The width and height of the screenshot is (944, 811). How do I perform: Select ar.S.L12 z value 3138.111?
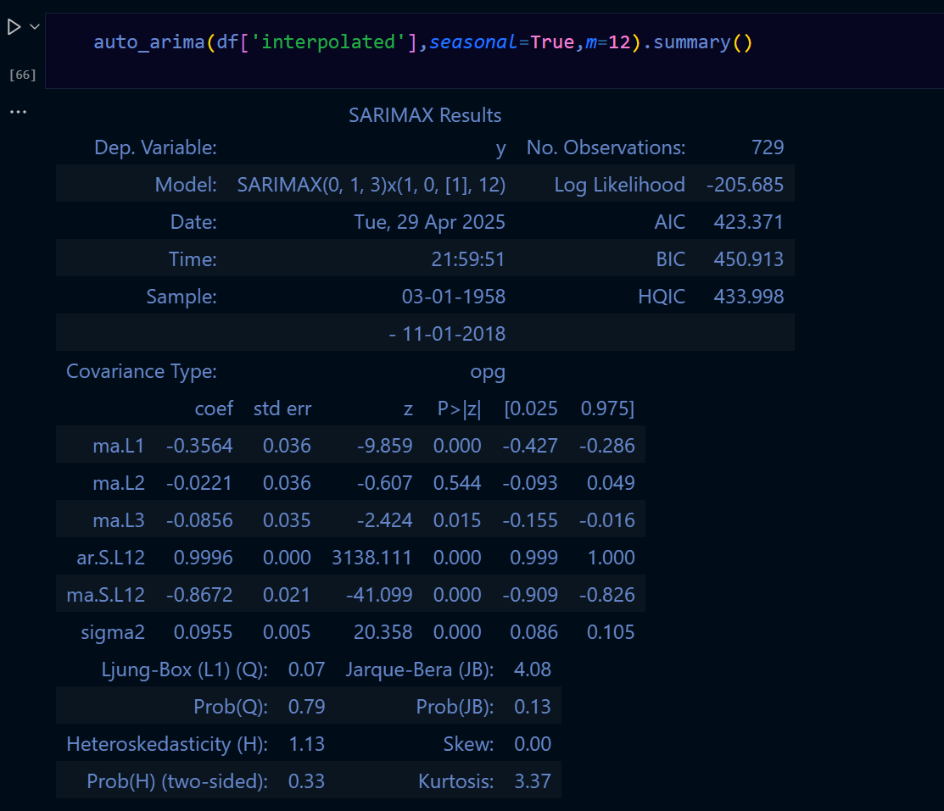coord(371,558)
